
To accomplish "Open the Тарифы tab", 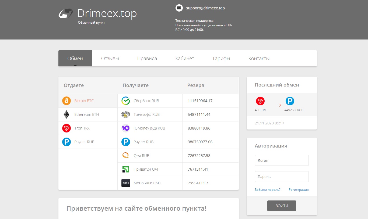I will pos(221,58).
